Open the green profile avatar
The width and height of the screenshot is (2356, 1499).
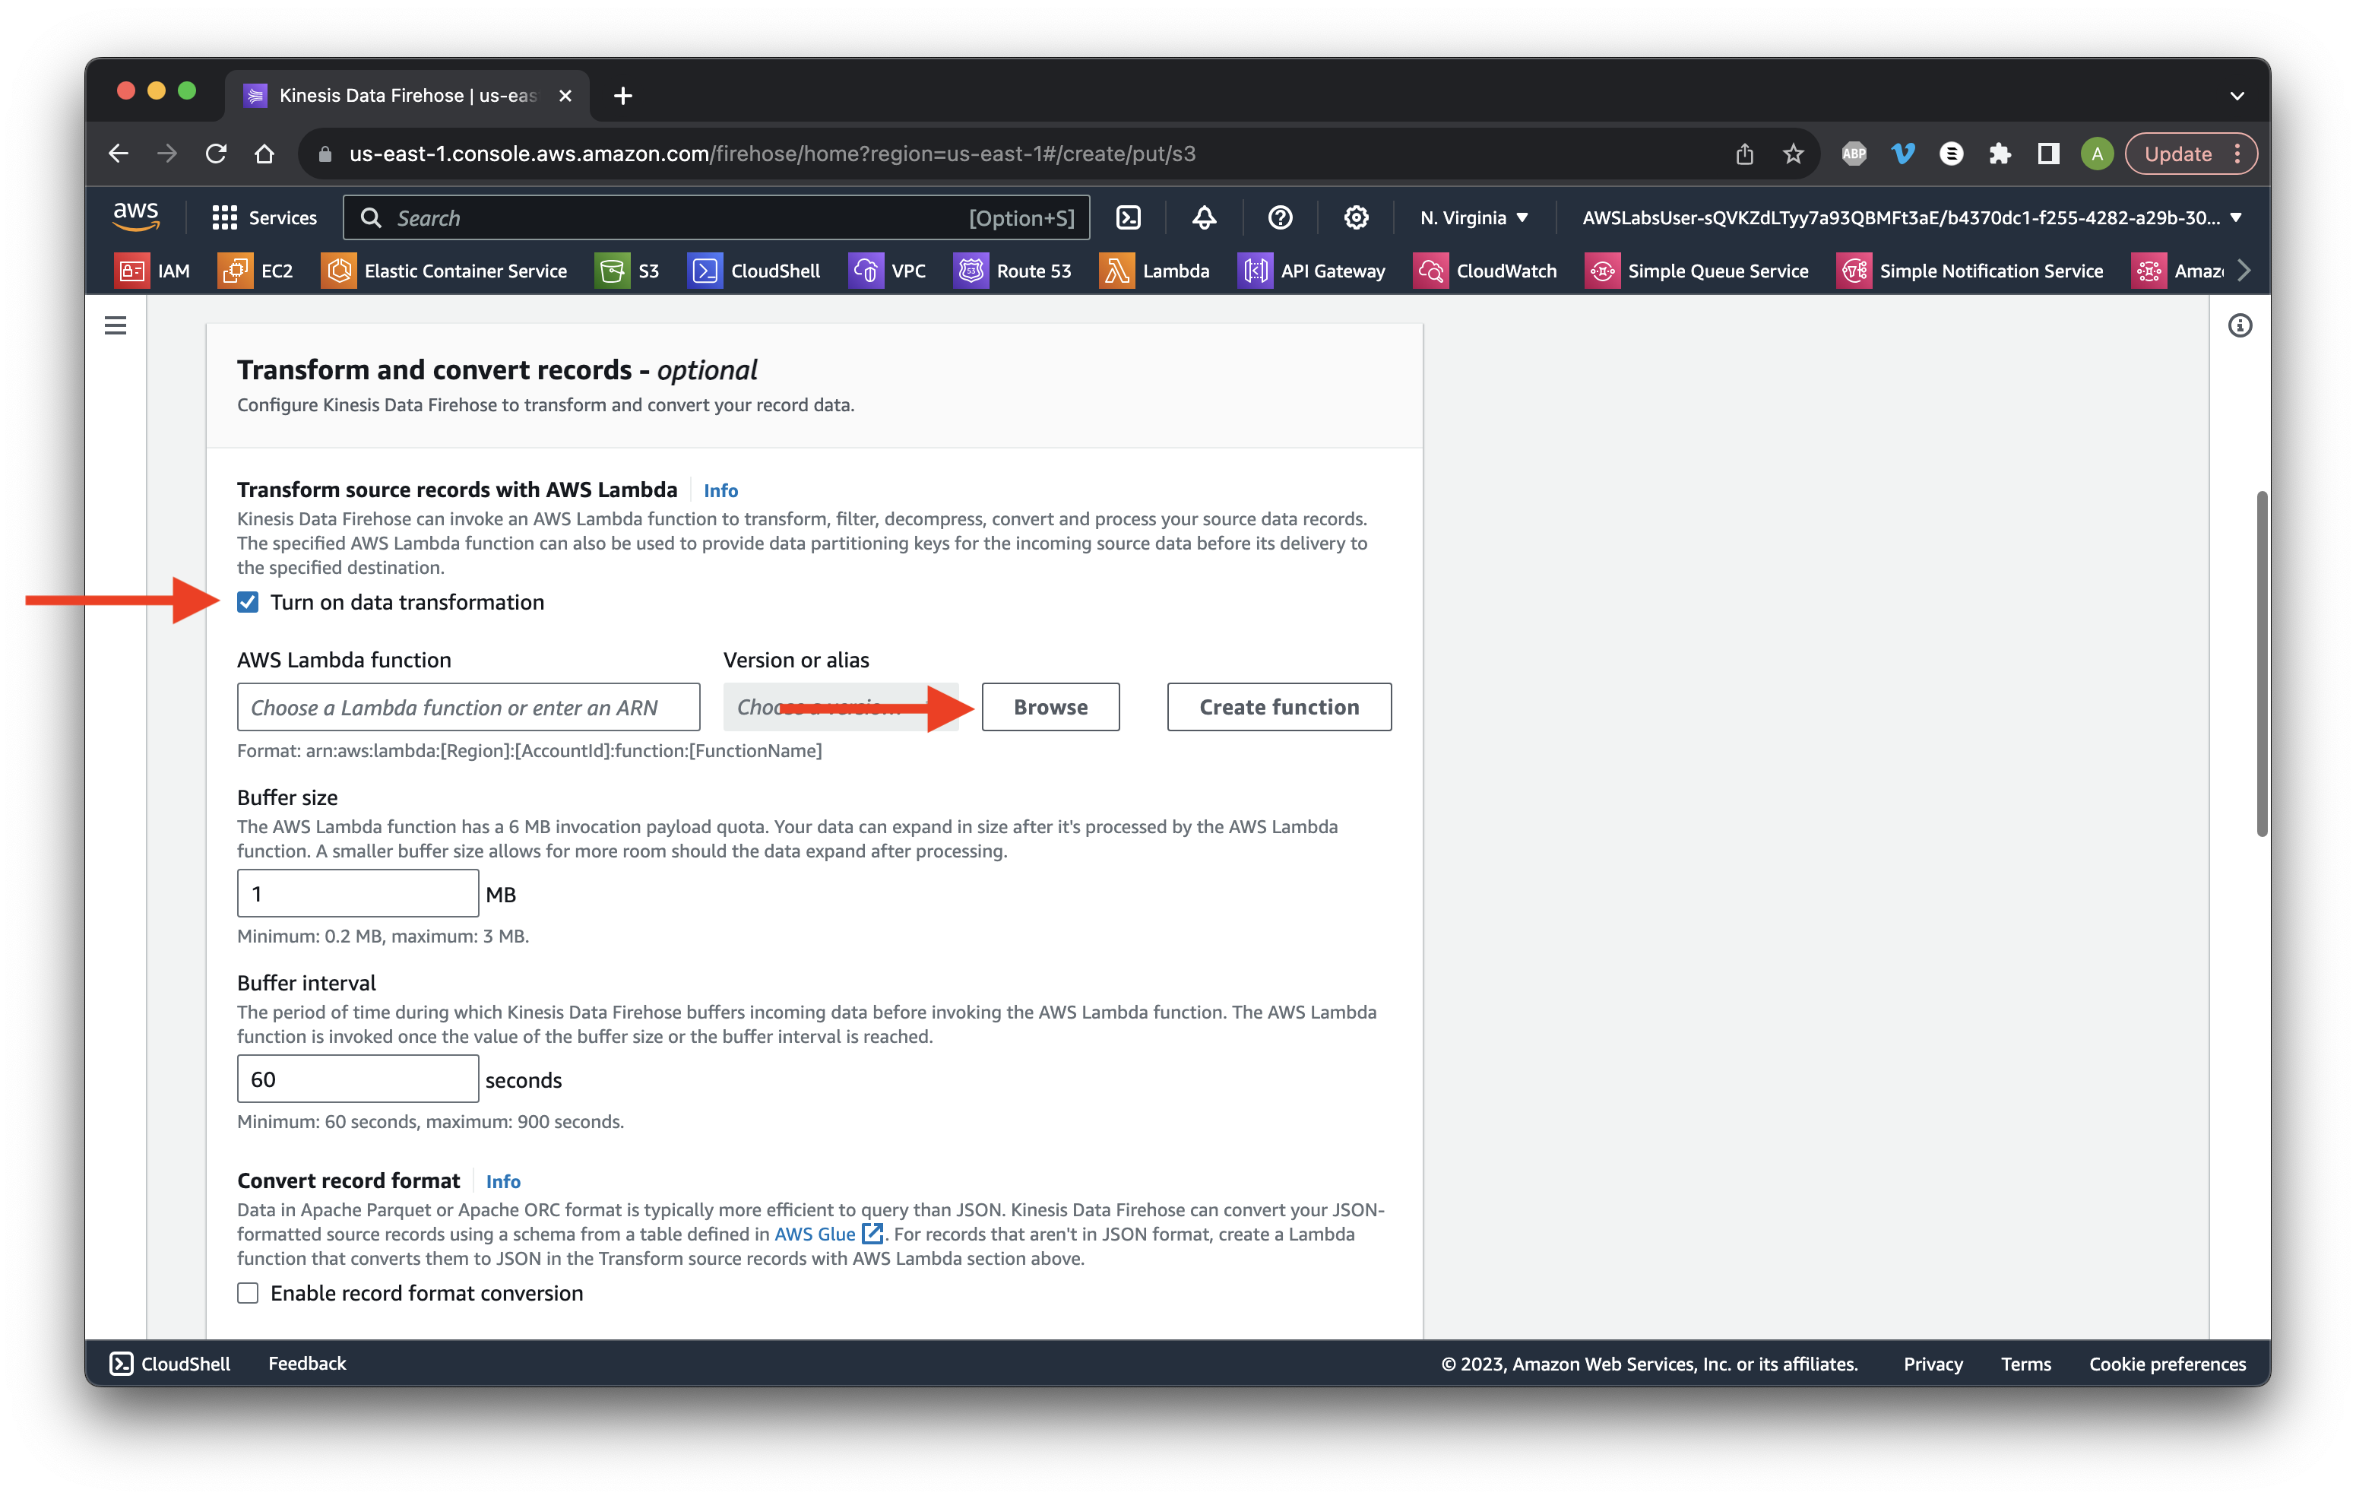pyautogui.click(x=2097, y=154)
